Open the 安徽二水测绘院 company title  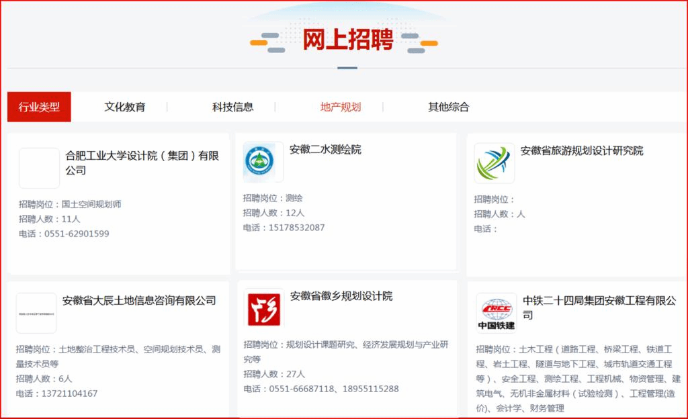pos(325,149)
